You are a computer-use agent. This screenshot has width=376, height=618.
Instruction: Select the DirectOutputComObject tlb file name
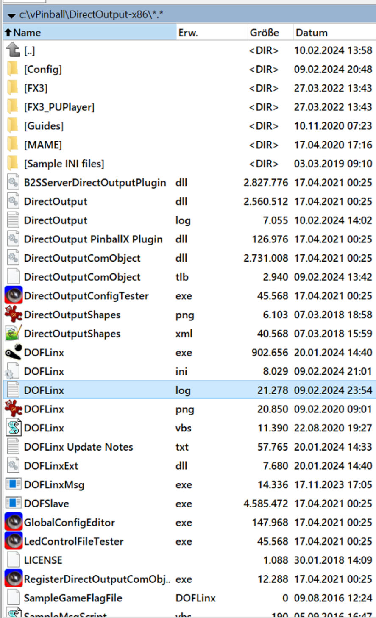tap(82, 277)
